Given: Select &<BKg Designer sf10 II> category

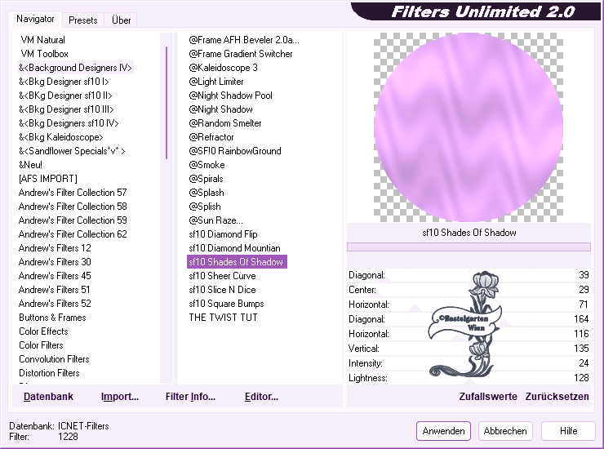Looking at the screenshot, I should 65,96.
